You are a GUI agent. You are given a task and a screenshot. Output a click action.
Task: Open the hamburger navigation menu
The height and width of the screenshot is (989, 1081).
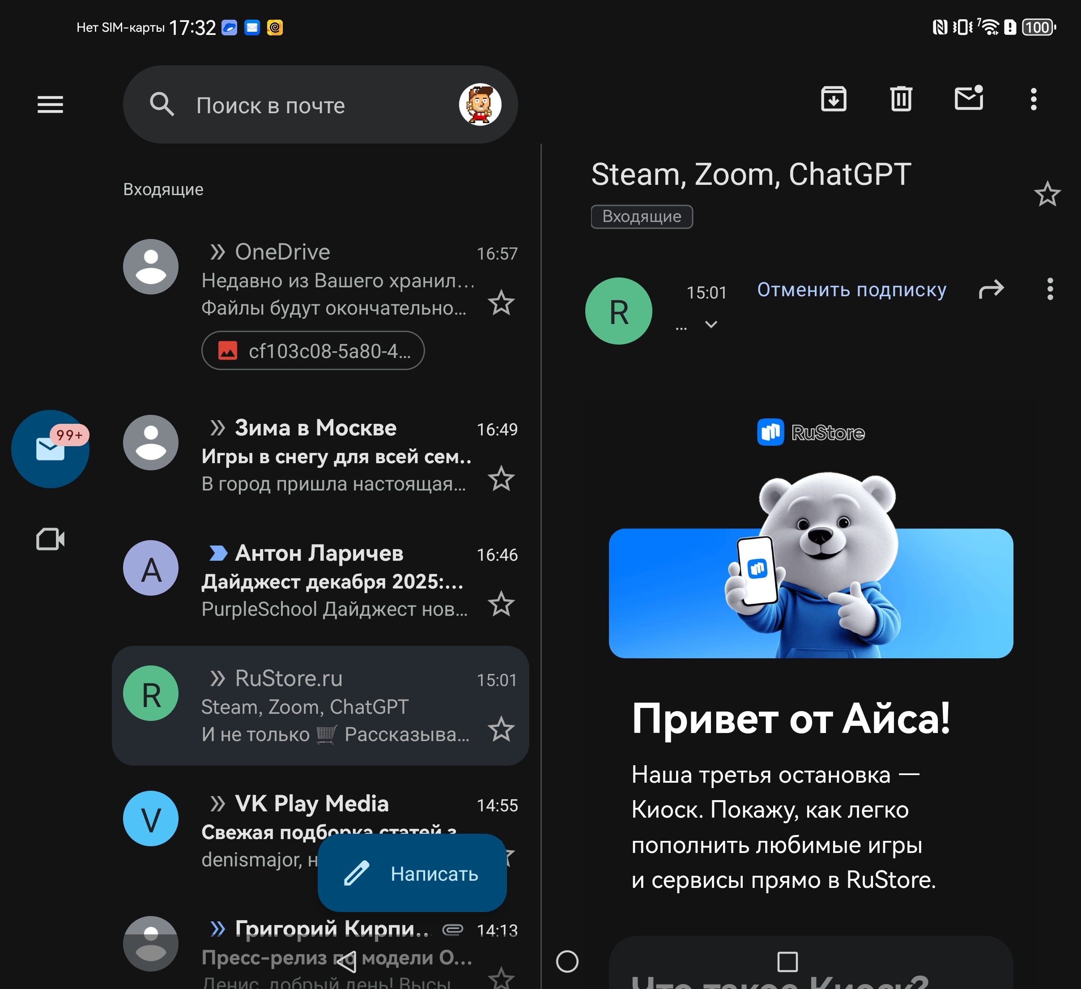(50, 104)
